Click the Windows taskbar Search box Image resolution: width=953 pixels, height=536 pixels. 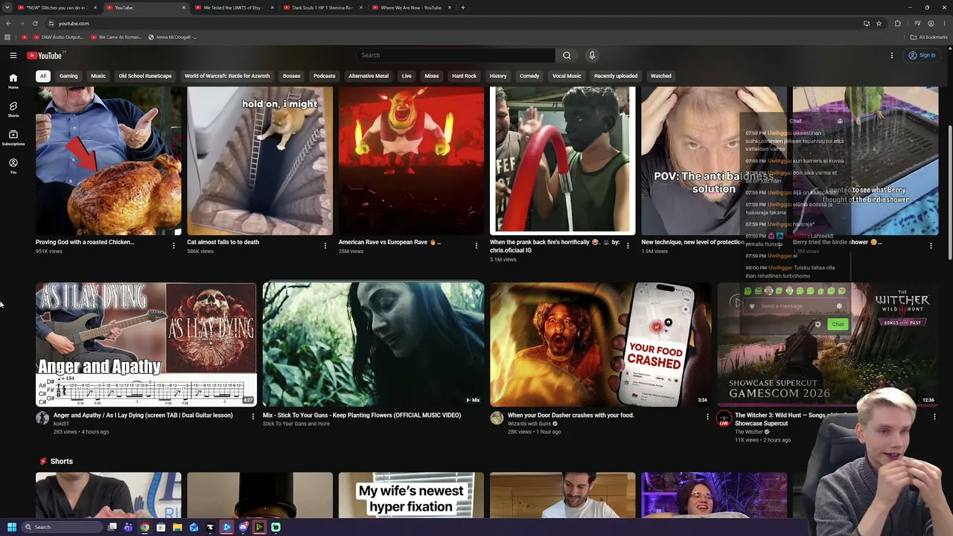[x=62, y=527]
